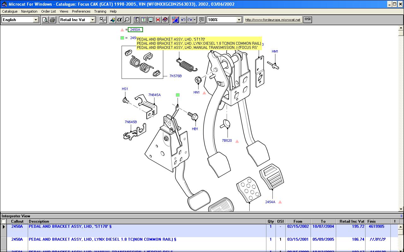Click the magnifying glass search icon
The image size is (404, 252).
pos(127,20)
